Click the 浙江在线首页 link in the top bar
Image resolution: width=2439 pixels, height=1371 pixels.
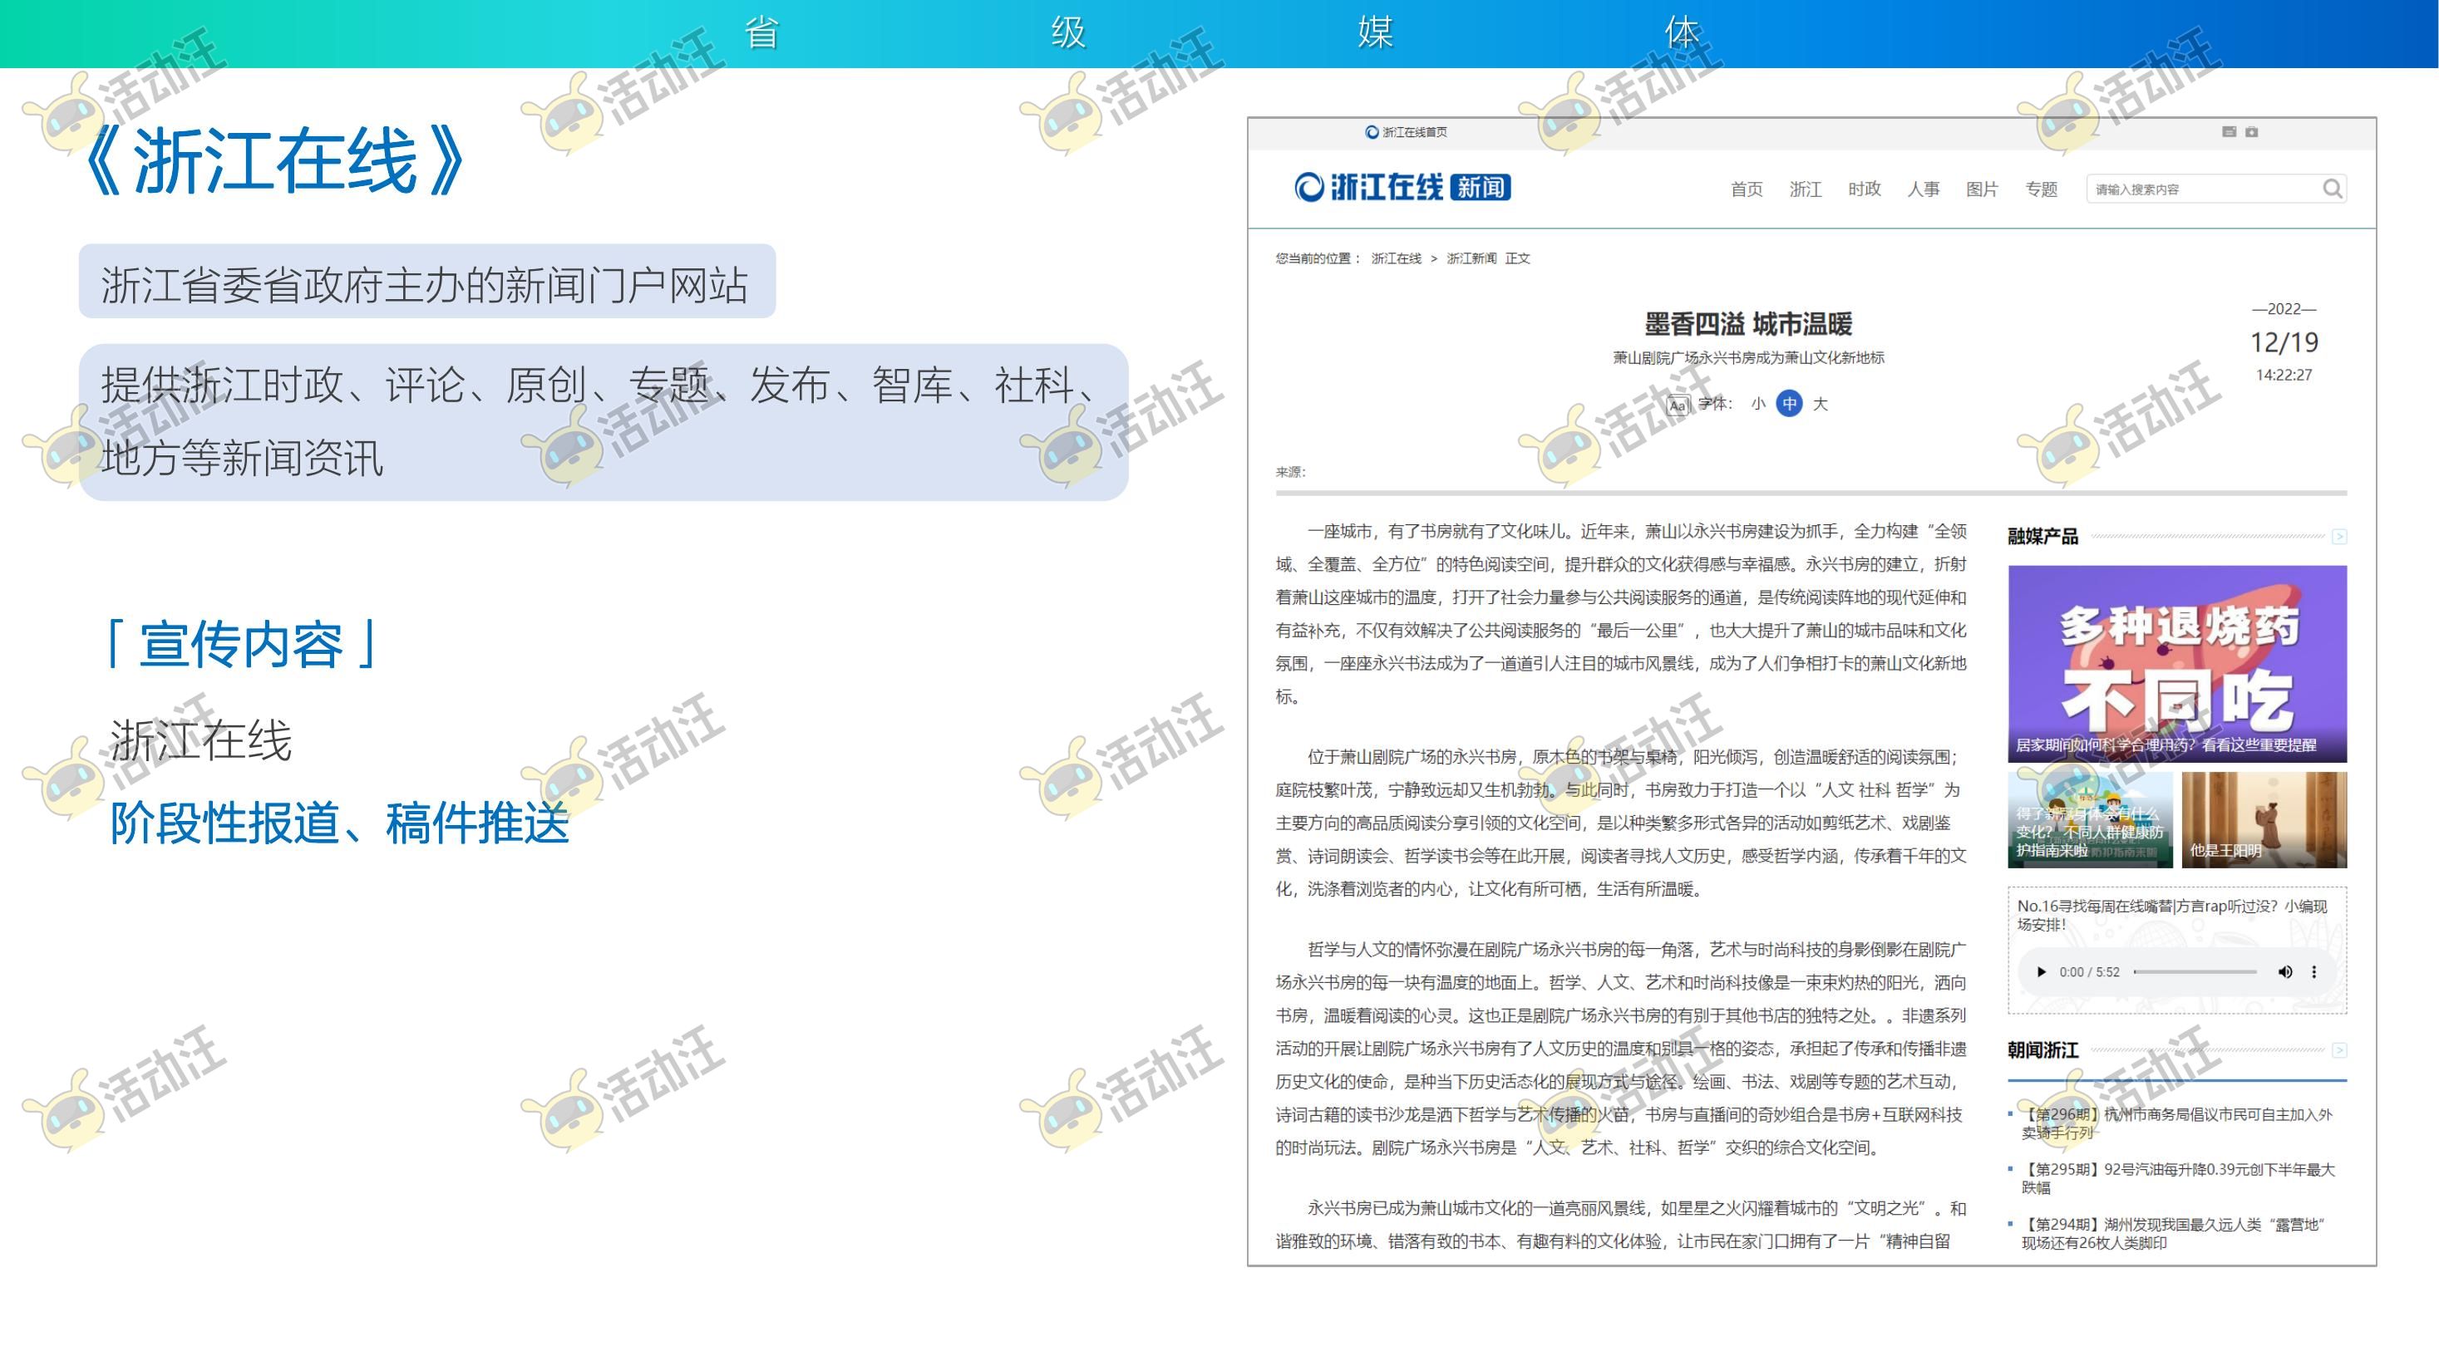[x=1415, y=132]
